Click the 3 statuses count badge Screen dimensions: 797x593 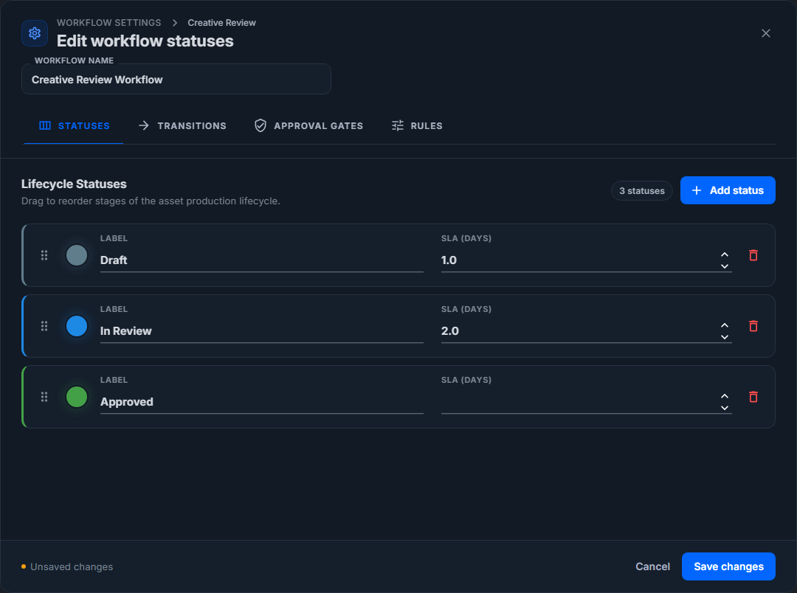click(x=641, y=190)
